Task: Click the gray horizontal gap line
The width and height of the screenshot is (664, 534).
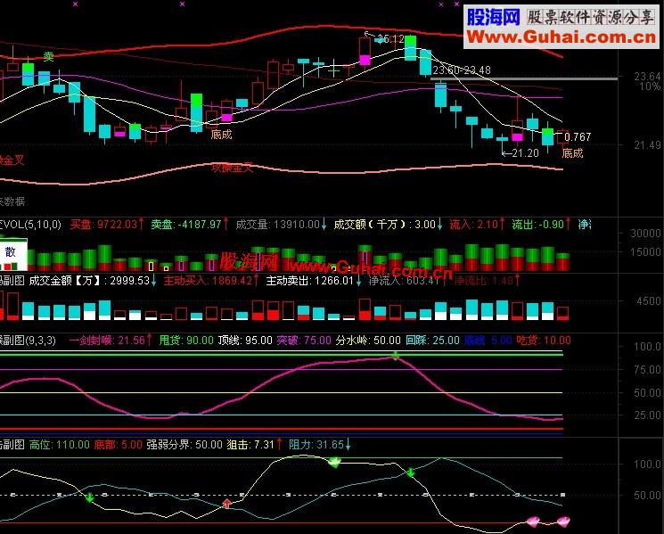Action: [524, 78]
